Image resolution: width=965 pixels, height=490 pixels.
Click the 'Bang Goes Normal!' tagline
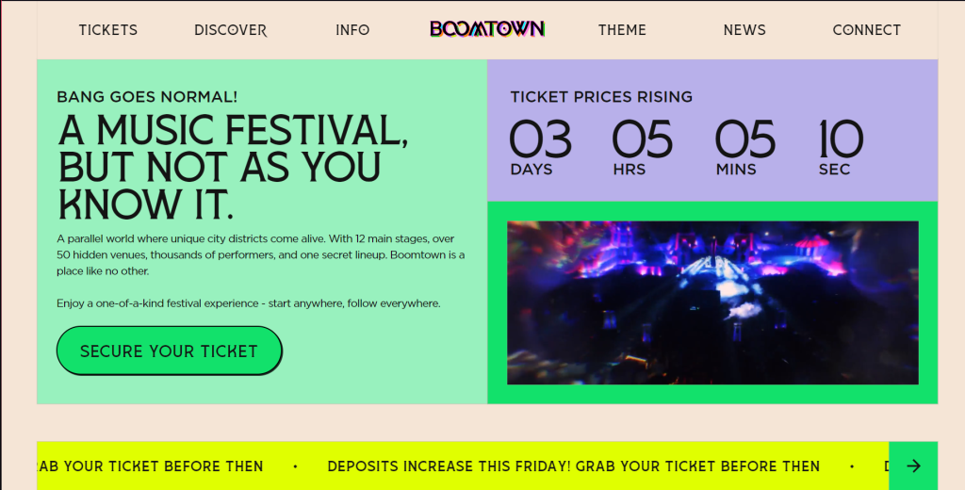click(x=147, y=97)
